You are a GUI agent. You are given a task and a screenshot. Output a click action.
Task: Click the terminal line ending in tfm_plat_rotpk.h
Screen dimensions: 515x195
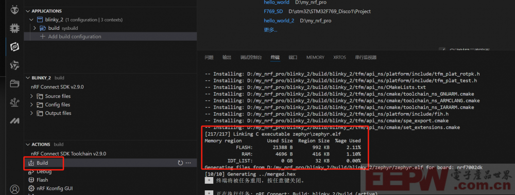click(342, 74)
